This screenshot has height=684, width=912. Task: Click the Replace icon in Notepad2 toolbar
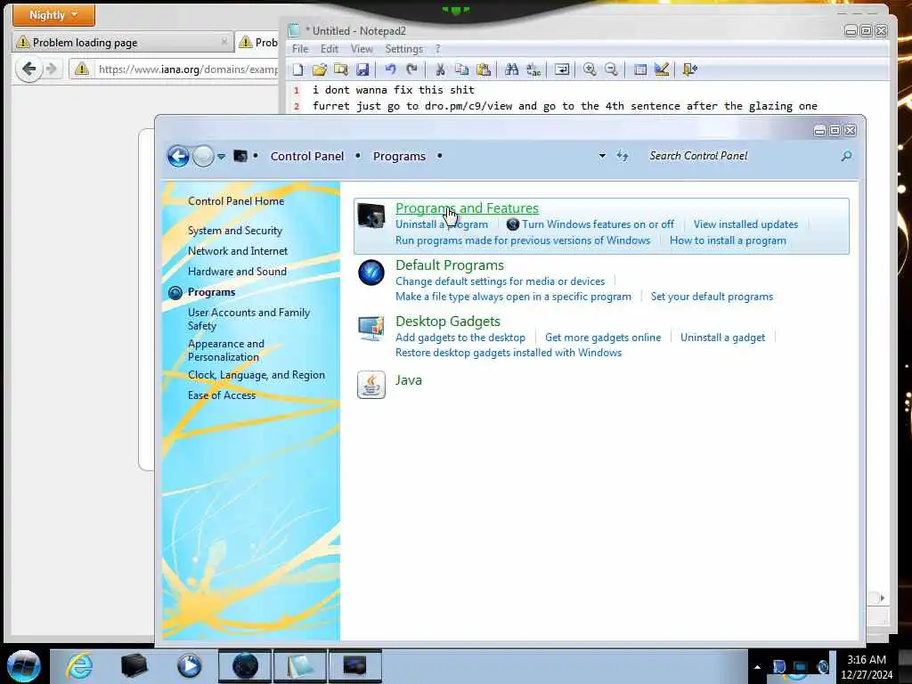coord(533,69)
